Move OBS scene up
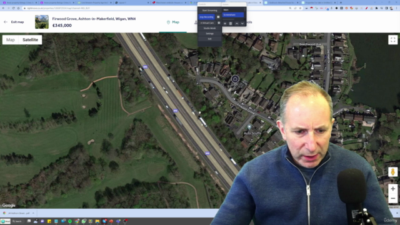 click(x=237, y=24)
